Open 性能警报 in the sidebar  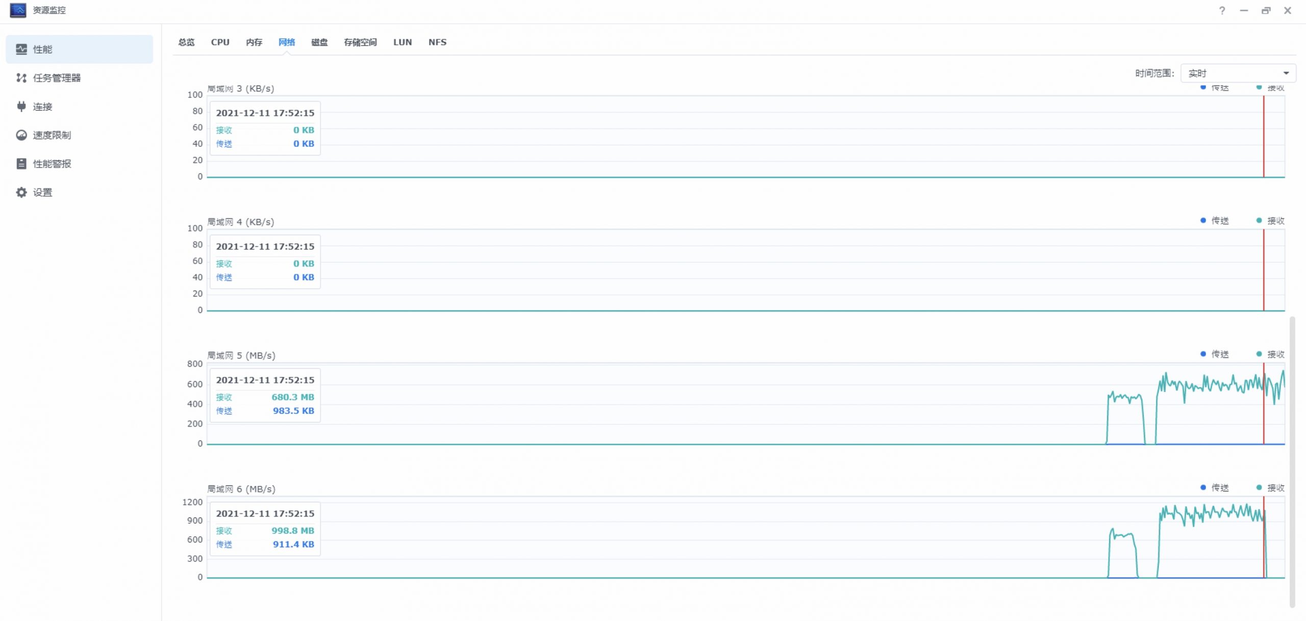[x=79, y=163]
